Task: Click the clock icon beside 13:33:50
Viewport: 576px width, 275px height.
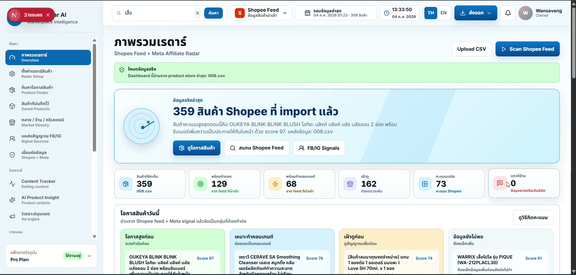Action: (387, 13)
